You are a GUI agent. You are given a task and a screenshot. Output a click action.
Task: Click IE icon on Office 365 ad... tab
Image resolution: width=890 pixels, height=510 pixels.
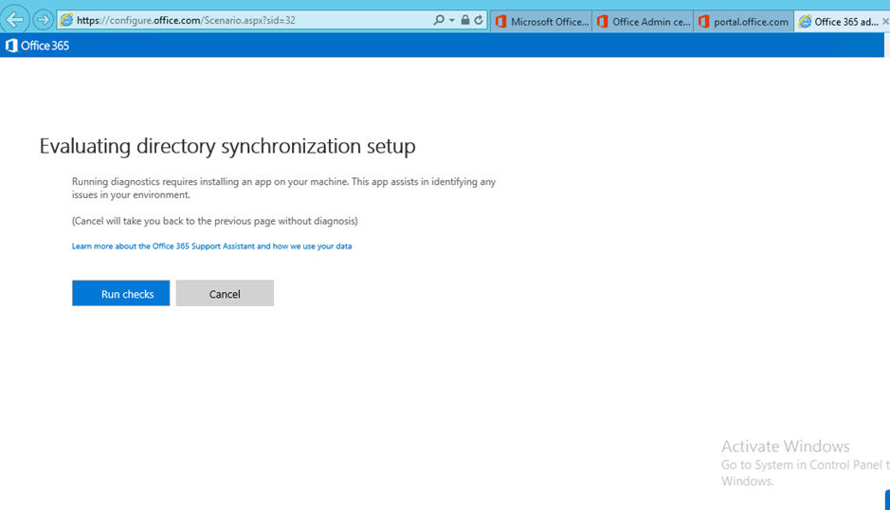tap(805, 22)
